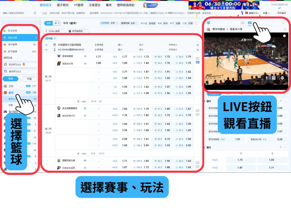Viewport: 291px width, 208px height.
Task: Open the 電子競技 top menu
Action: point(63,5)
